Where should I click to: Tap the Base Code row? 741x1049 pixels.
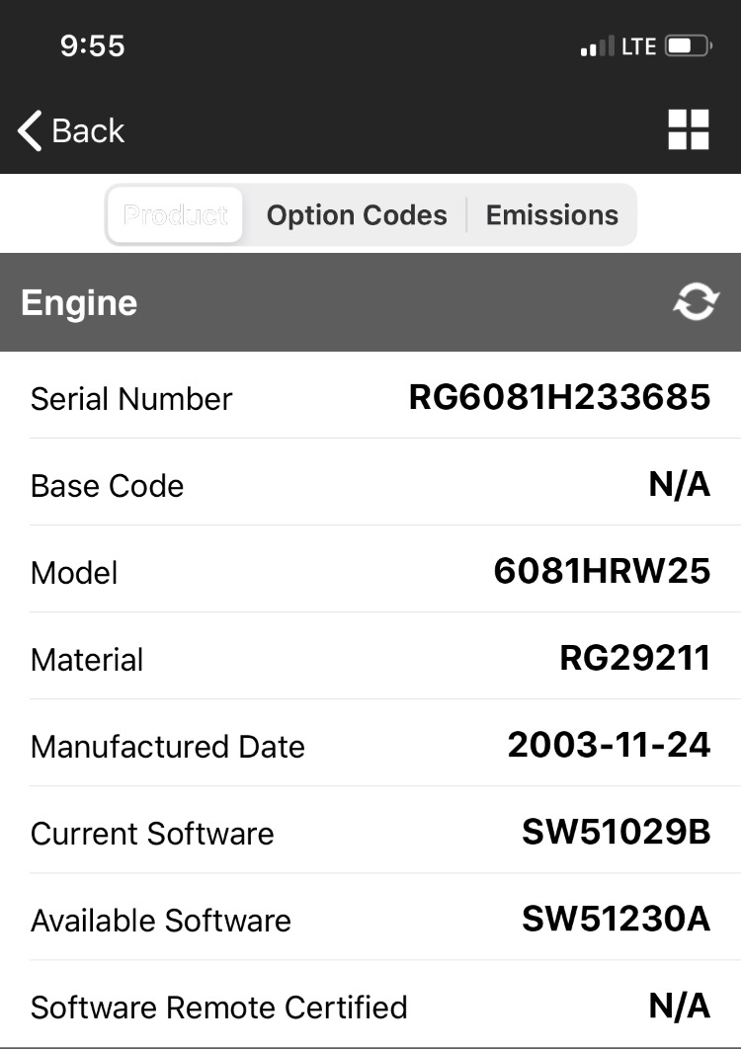tap(370, 484)
